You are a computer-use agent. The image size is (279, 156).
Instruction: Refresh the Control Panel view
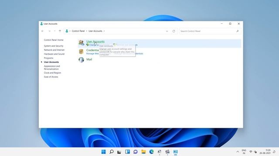click(x=174, y=31)
